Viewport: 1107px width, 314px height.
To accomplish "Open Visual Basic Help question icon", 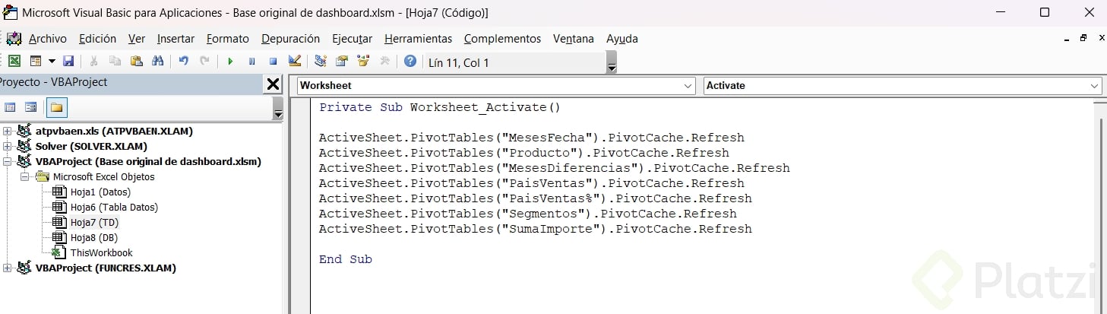I will click(410, 62).
